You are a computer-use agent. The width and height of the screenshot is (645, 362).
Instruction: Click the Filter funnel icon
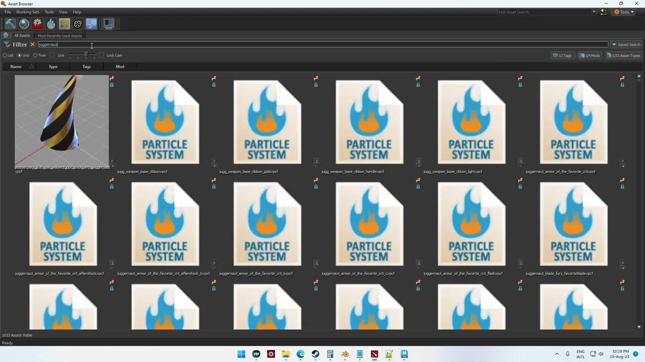(x=7, y=44)
